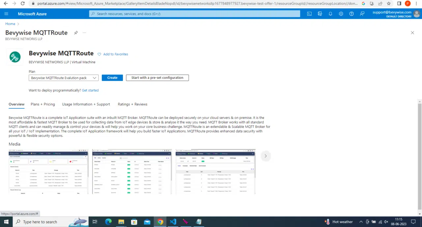Viewport: 422px width, 227px height.
Task: Open the More options ellipsis beside title
Action: (84, 33)
